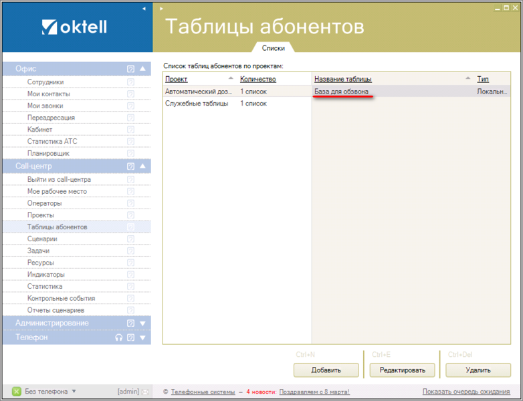Select the Служебные таблицы project row
The width and height of the screenshot is (523, 401).
click(x=237, y=104)
